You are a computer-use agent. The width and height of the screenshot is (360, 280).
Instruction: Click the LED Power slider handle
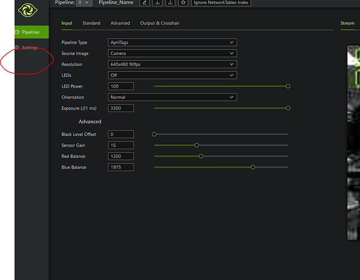288,86
